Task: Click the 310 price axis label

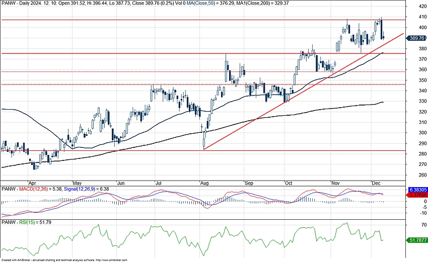Action: tap(422, 122)
